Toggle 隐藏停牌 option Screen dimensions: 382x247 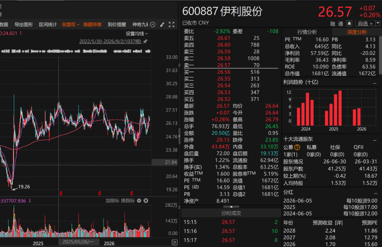pos(92,25)
